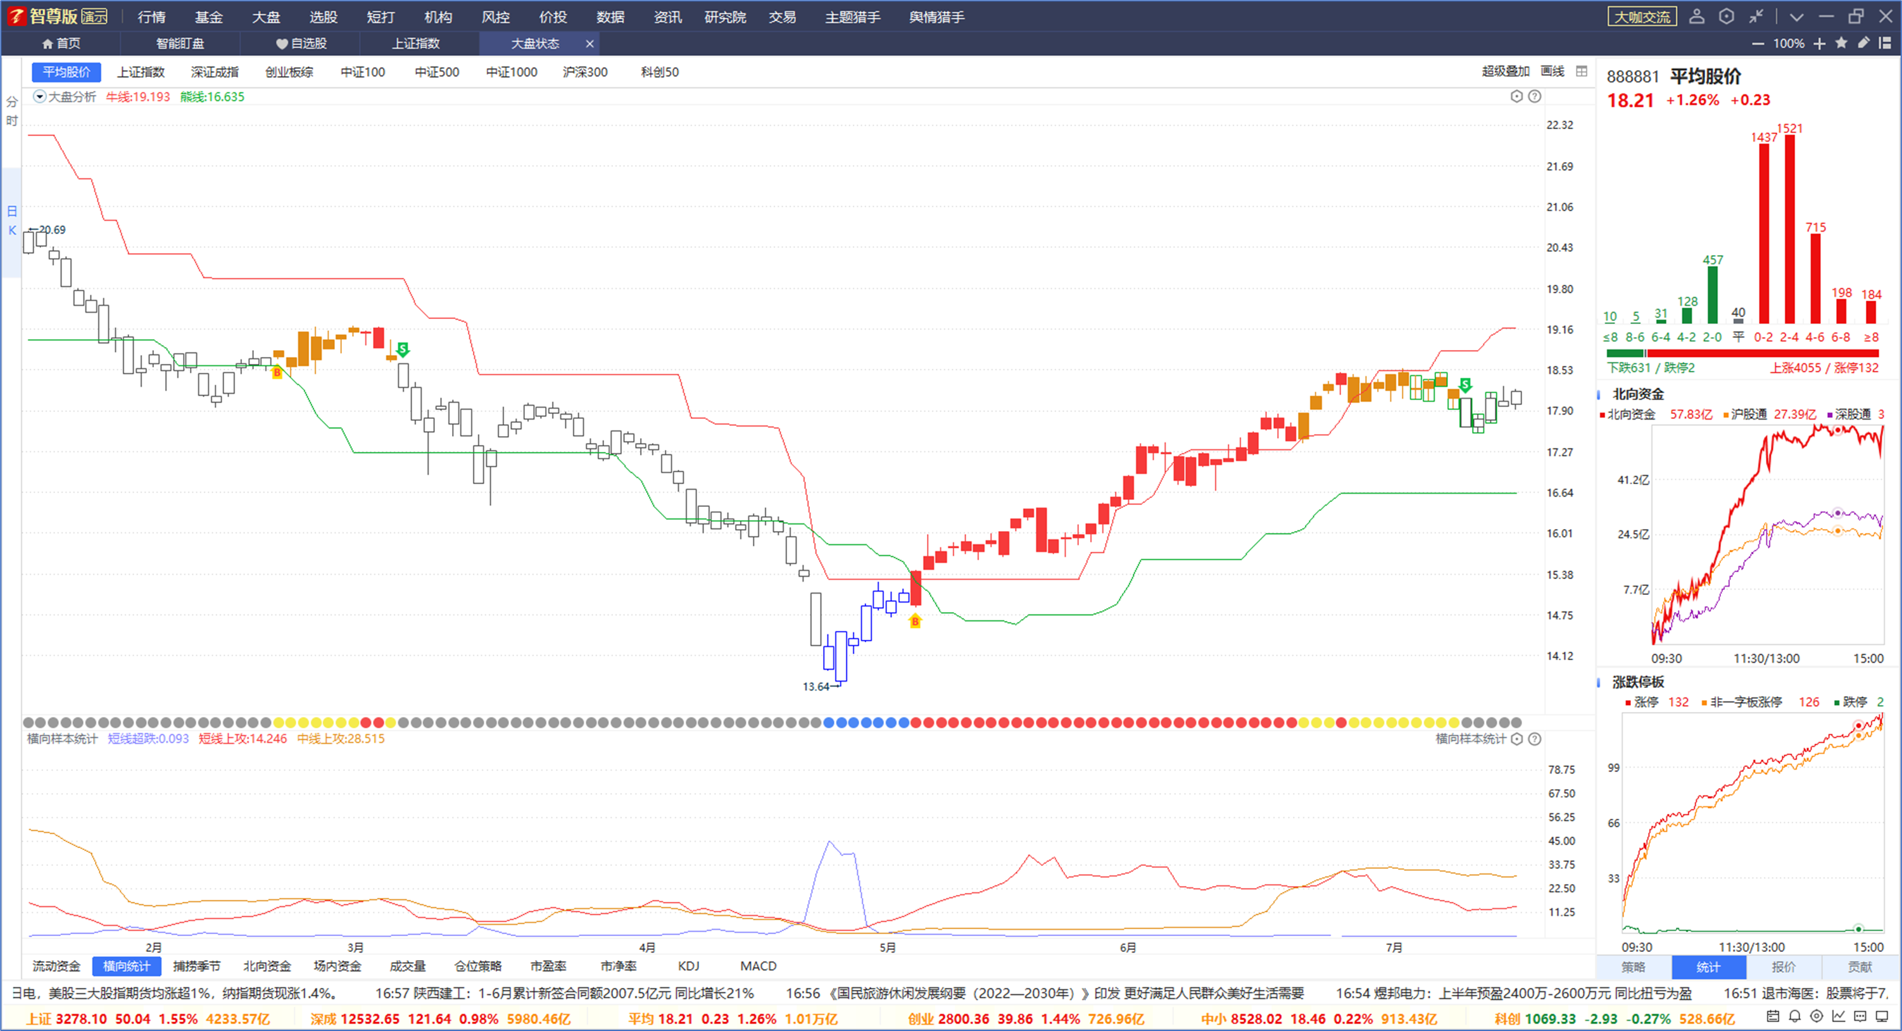Select the 沪深300 index toggle

point(585,72)
